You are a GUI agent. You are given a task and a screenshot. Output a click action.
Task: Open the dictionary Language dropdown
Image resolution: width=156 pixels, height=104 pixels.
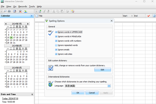coord(109,86)
